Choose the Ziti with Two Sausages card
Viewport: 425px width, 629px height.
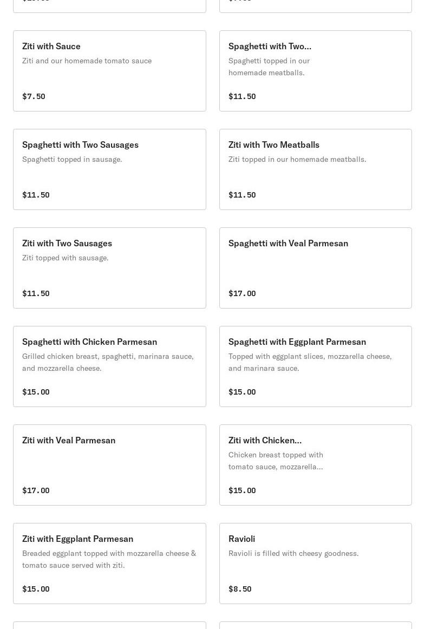(109, 268)
